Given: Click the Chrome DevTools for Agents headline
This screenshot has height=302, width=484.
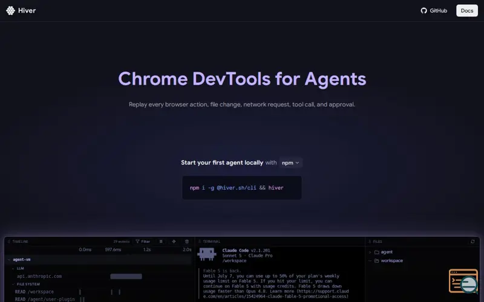Looking at the screenshot, I should click(x=242, y=79).
